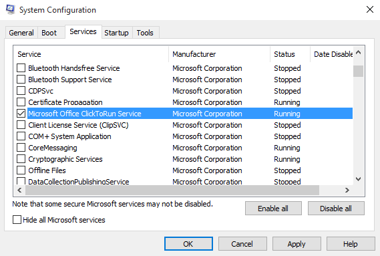Screen dimensions: 380x256
Task: Select the Certificate Propagation service name
Action: click(x=65, y=102)
